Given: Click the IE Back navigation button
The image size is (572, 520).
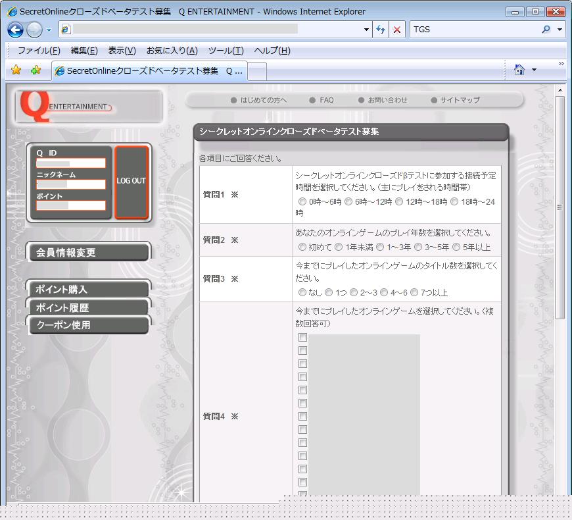Looking at the screenshot, I should click(15, 30).
